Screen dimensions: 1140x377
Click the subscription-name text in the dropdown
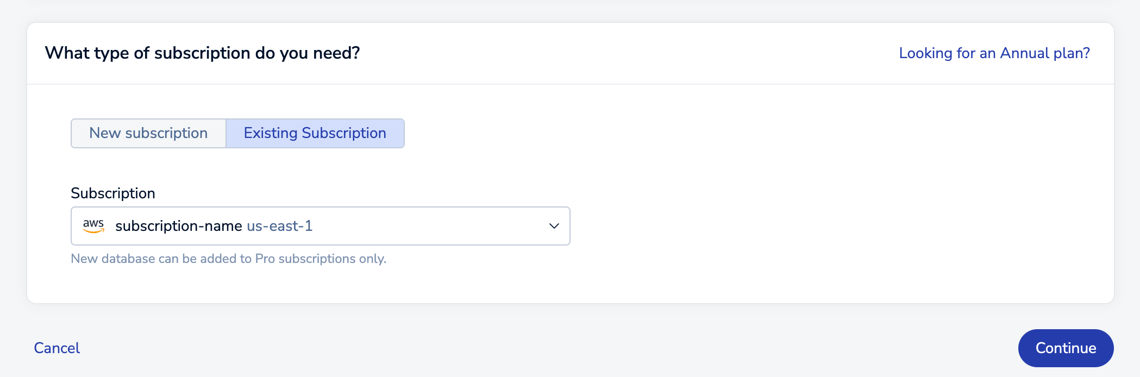tap(178, 226)
